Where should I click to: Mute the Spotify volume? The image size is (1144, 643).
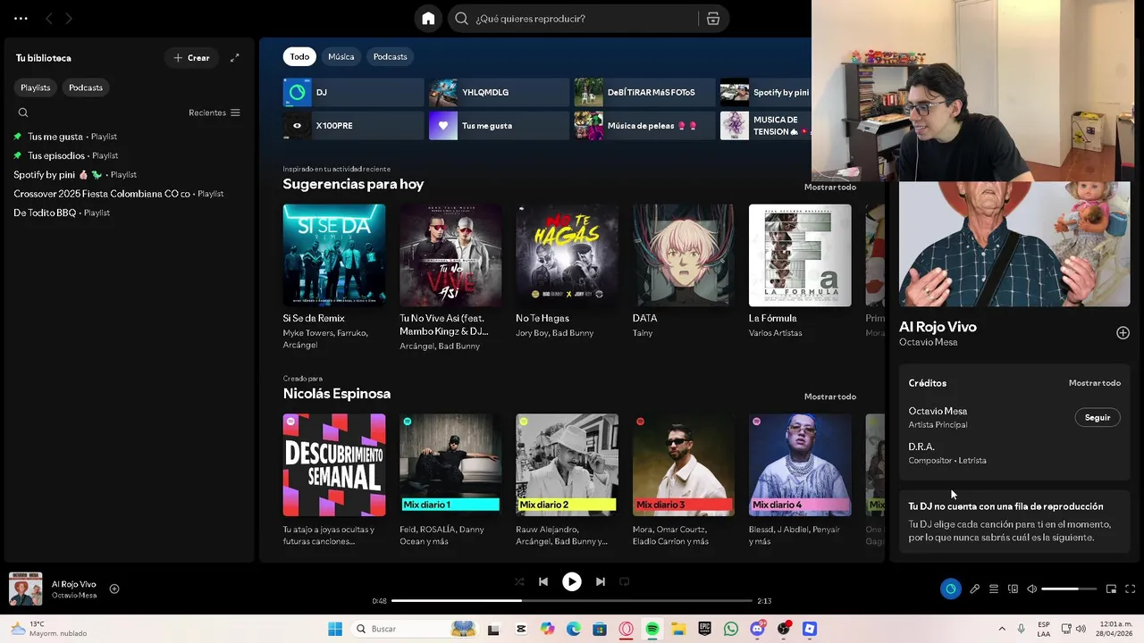click(1031, 589)
